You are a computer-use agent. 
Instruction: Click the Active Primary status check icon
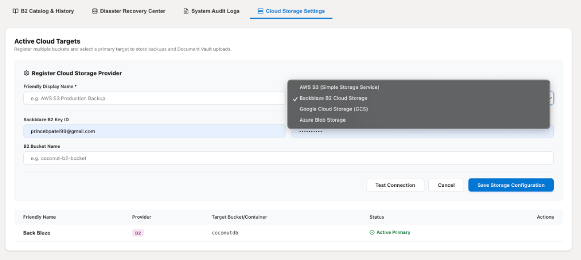(x=372, y=232)
